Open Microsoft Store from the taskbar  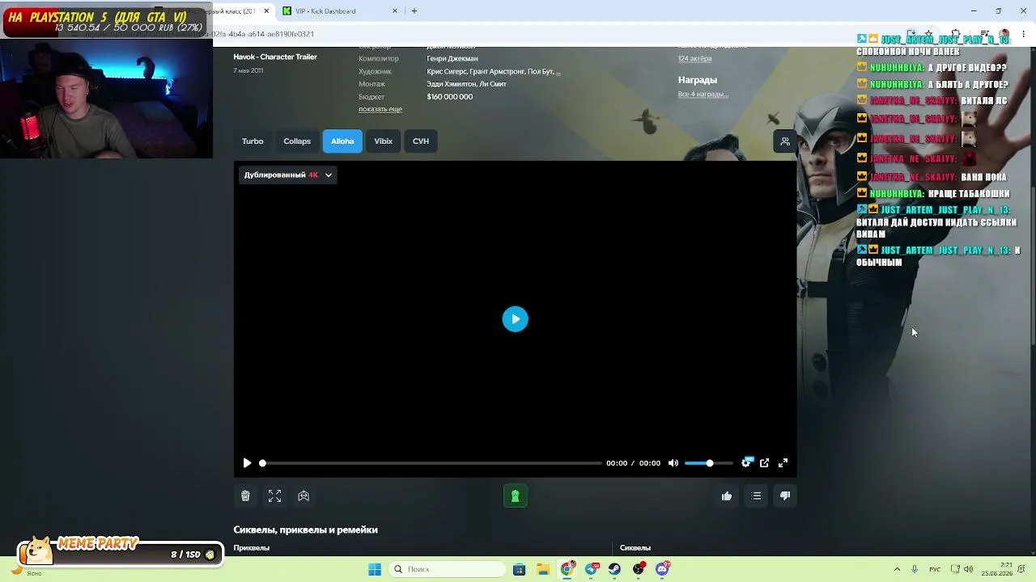point(519,569)
